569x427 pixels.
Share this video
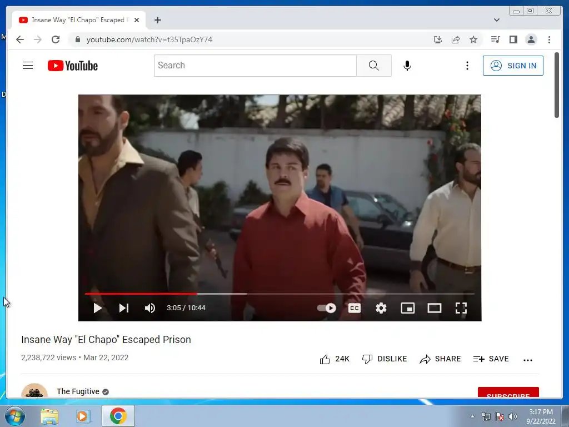click(x=440, y=359)
